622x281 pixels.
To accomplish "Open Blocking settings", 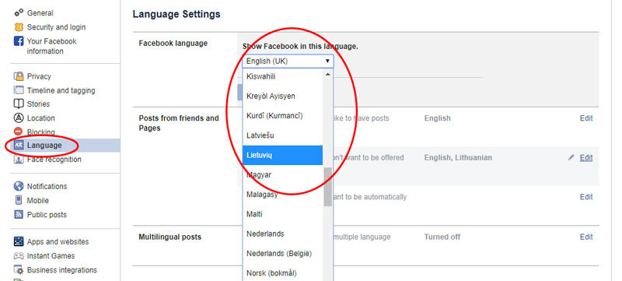I will (41, 132).
